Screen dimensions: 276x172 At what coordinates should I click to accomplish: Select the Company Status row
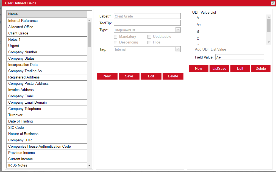47,59
